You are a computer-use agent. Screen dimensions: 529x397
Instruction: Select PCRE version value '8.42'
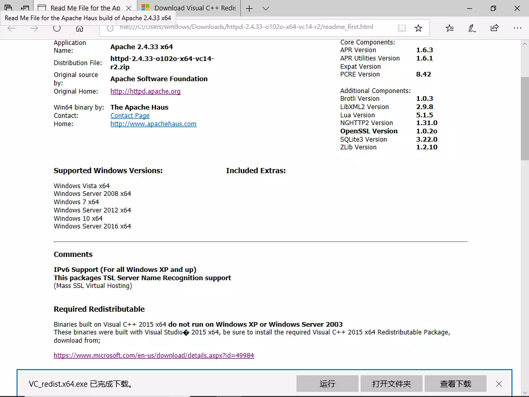(x=424, y=74)
